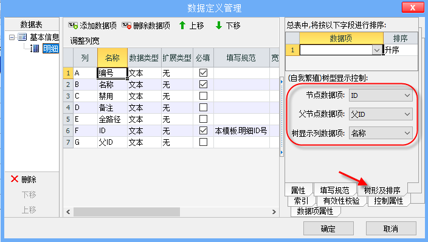Open the 父节点数据项 dropdown
Viewport: 428px width, 242px height.
(407, 114)
